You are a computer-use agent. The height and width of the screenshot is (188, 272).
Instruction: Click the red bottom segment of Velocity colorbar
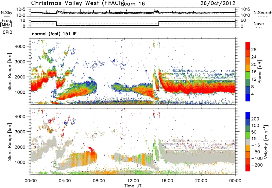point(248,168)
